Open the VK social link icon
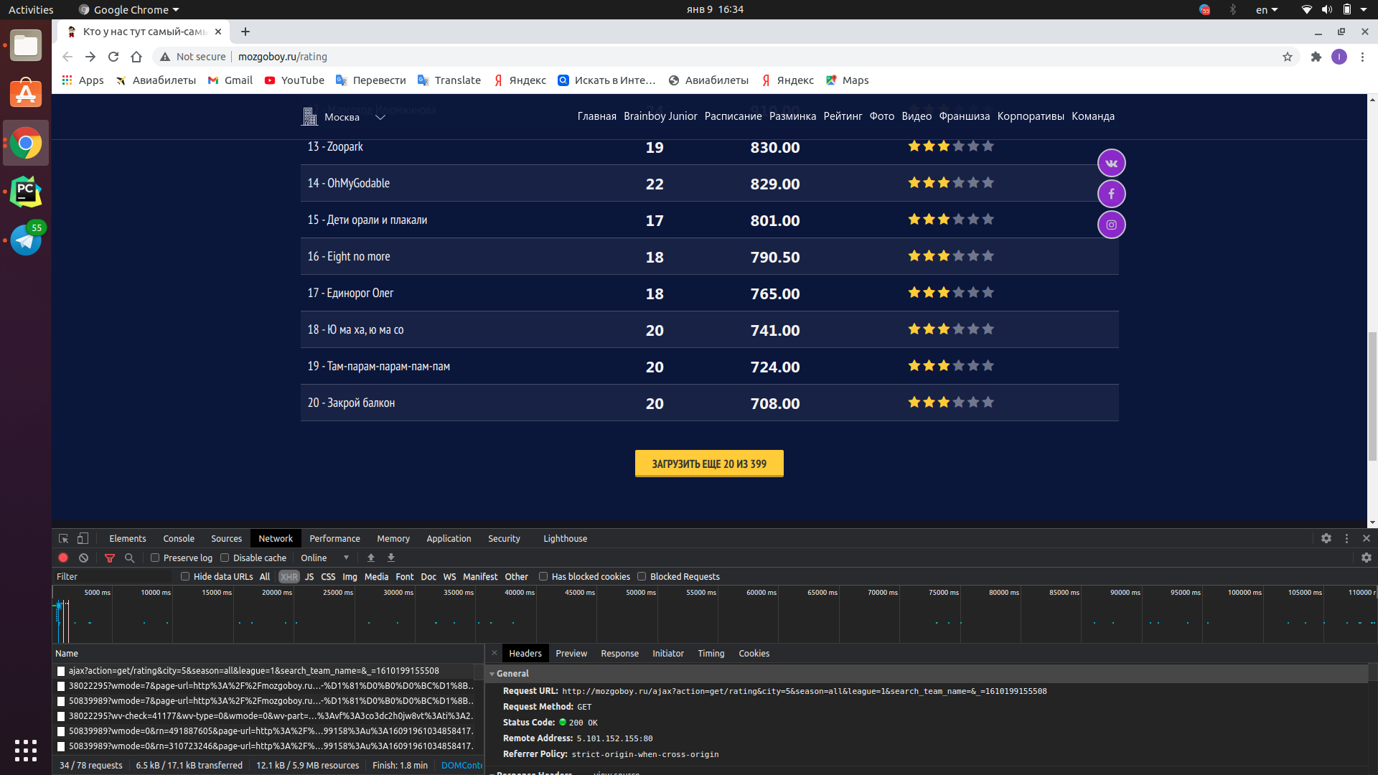Viewport: 1378px width, 775px height. tap(1111, 164)
